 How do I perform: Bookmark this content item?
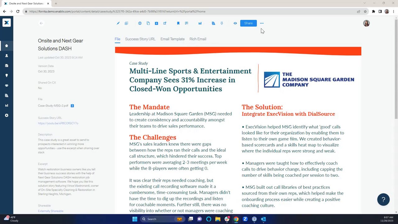click(178, 23)
